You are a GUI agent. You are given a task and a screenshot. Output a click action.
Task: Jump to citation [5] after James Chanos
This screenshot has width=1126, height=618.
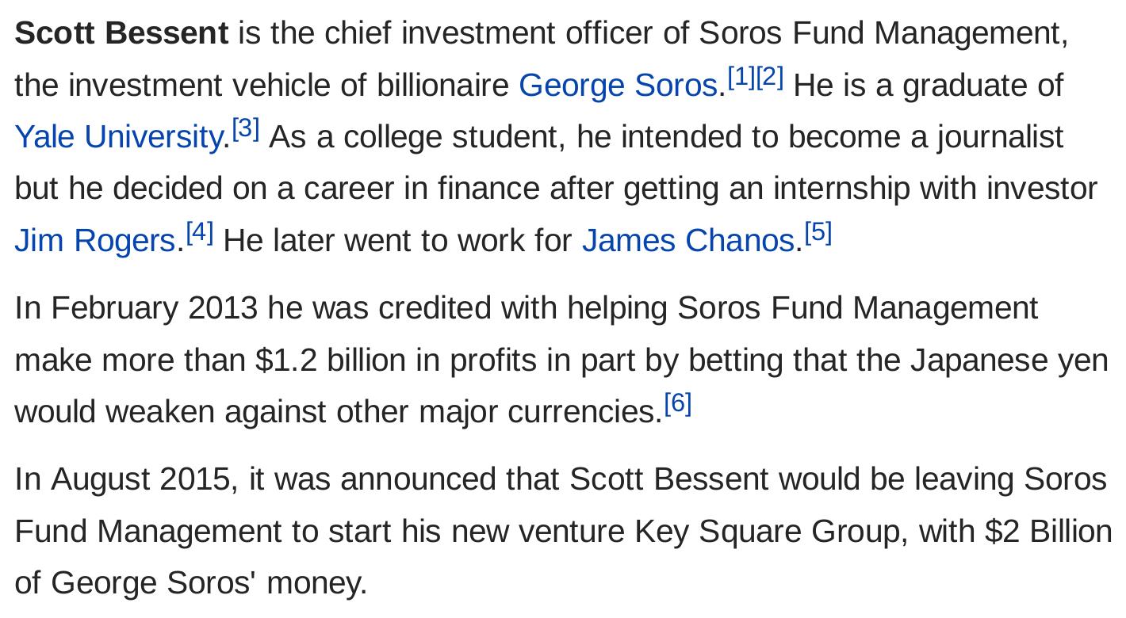click(818, 232)
